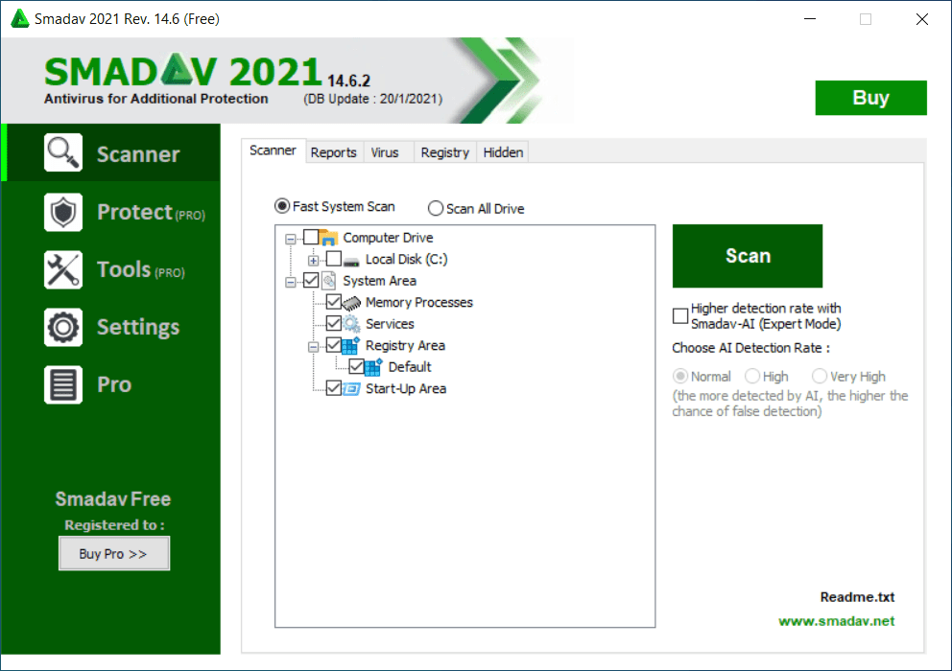Check the Local Disk (C:) checkbox
This screenshot has width=952, height=671.
[x=334, y=259]
